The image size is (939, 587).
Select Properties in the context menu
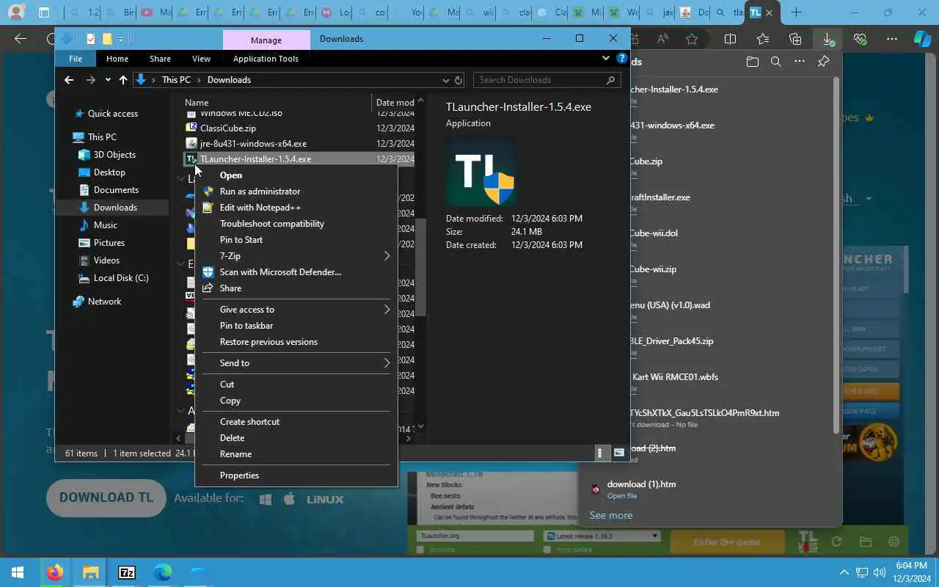(296, 475)
